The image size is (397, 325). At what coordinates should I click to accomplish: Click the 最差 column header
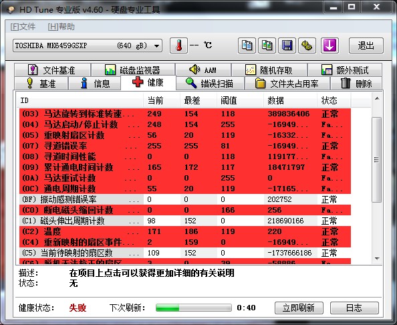[x=198, y=100]
